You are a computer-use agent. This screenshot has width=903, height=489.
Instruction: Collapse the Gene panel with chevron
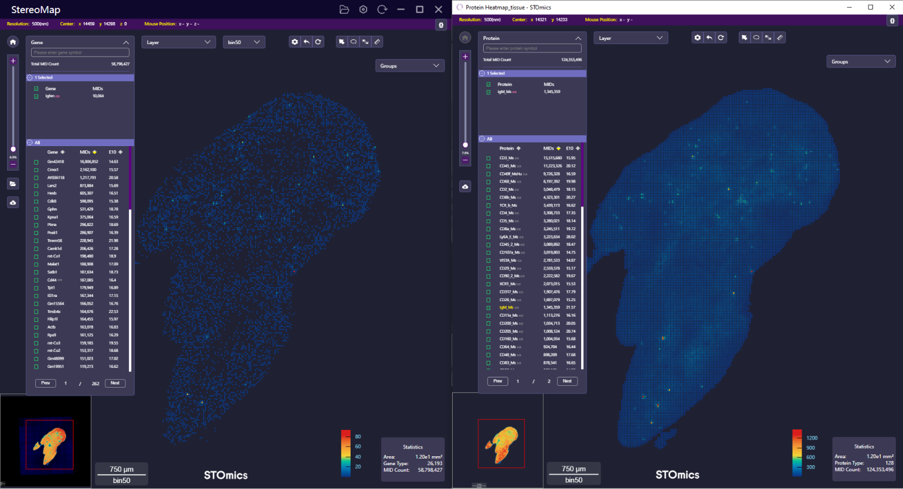tap(126, 42)
